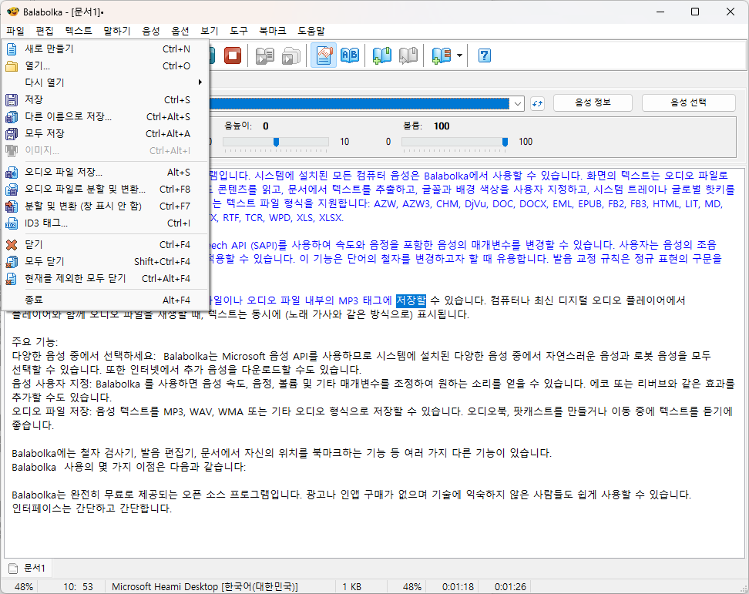
Task: Choose 오디오 파일 저장... menu entry
Action: [105, 172]
